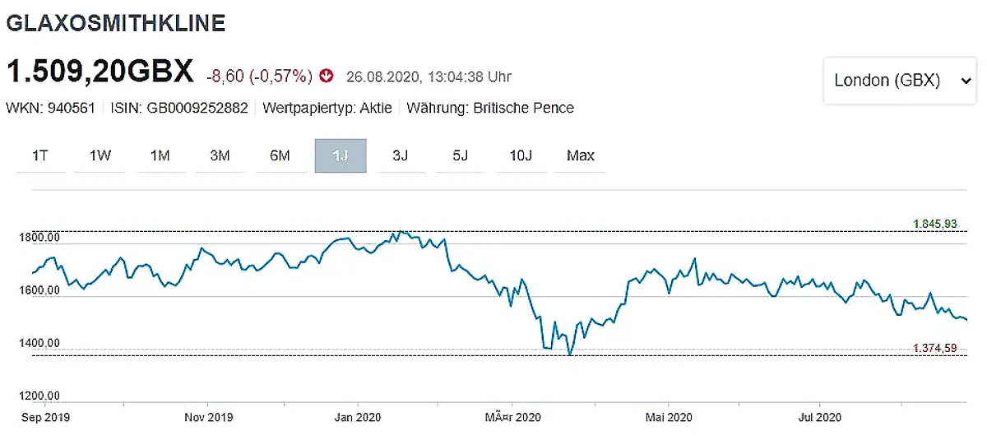
Task: Click the 1.845,93 yearly high label
Action: tap(934, 224)
